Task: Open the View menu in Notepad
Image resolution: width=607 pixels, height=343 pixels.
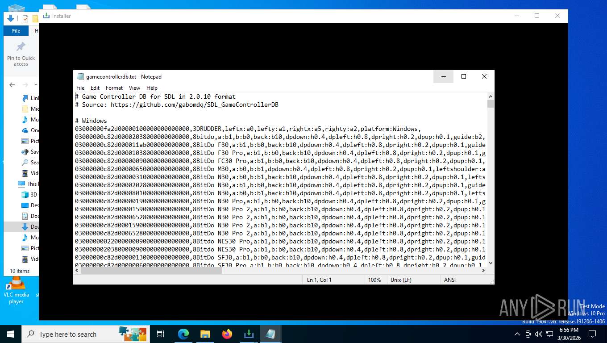Action: click(134, 88)
